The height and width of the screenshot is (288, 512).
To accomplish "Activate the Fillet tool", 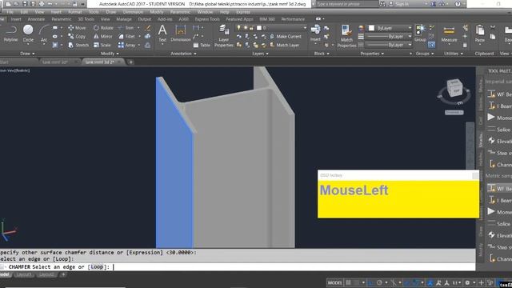I will coord(126,37).
